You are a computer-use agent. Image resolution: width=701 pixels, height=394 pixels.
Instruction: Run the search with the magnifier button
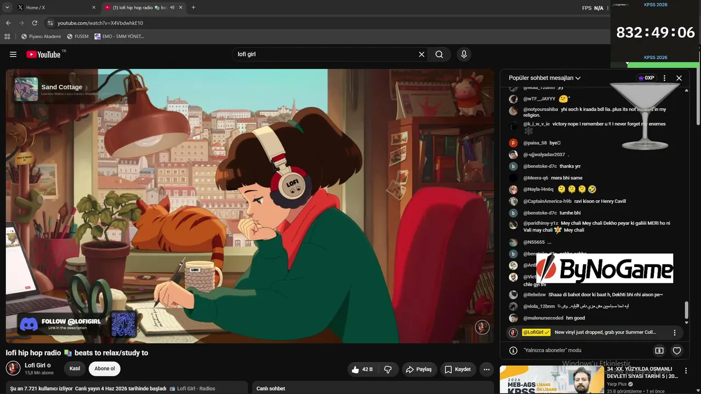439,54
